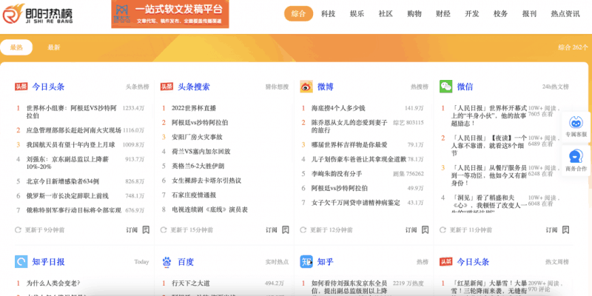Open the 百度 title link
The width and height of the screenshot is (592, 296).
coord(186,262)
